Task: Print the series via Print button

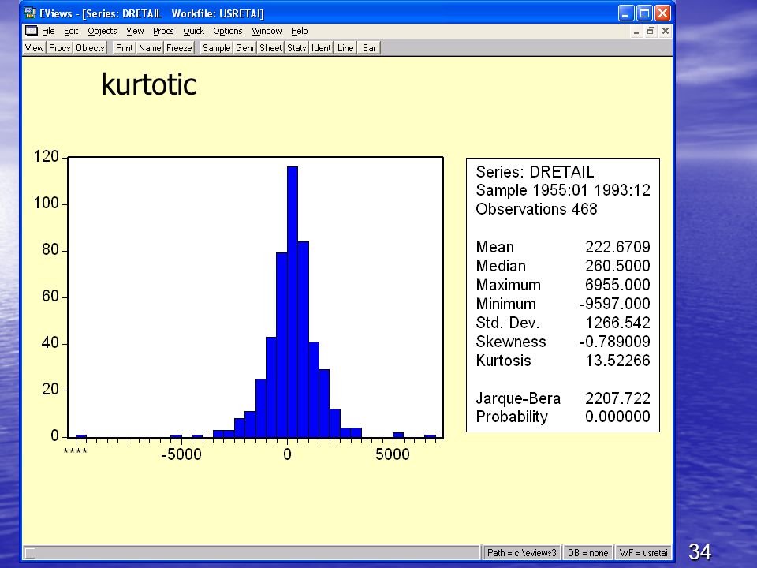Action: (124, 48)
